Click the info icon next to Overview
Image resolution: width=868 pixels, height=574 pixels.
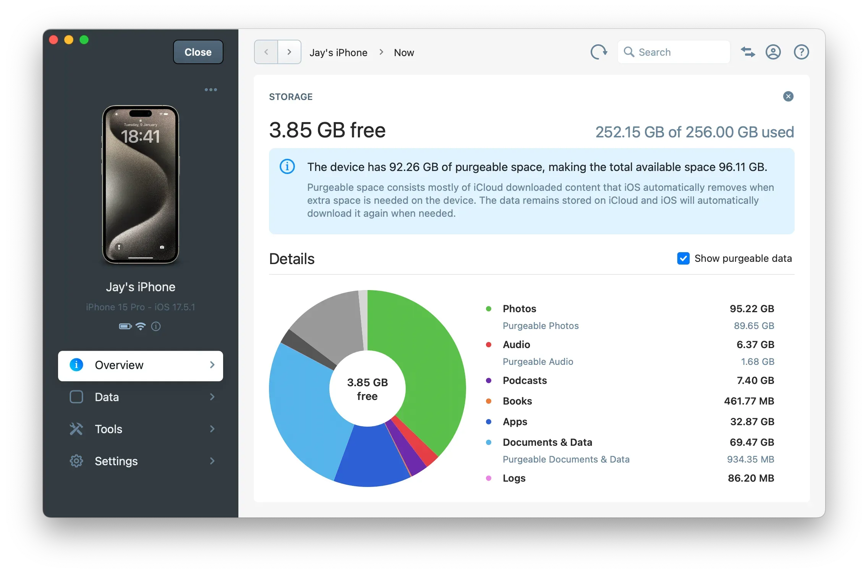[x=76, y=365]
